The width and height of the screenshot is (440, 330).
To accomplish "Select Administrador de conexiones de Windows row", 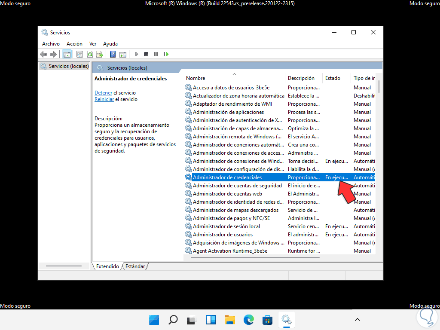I will click(x=280, y=161).
